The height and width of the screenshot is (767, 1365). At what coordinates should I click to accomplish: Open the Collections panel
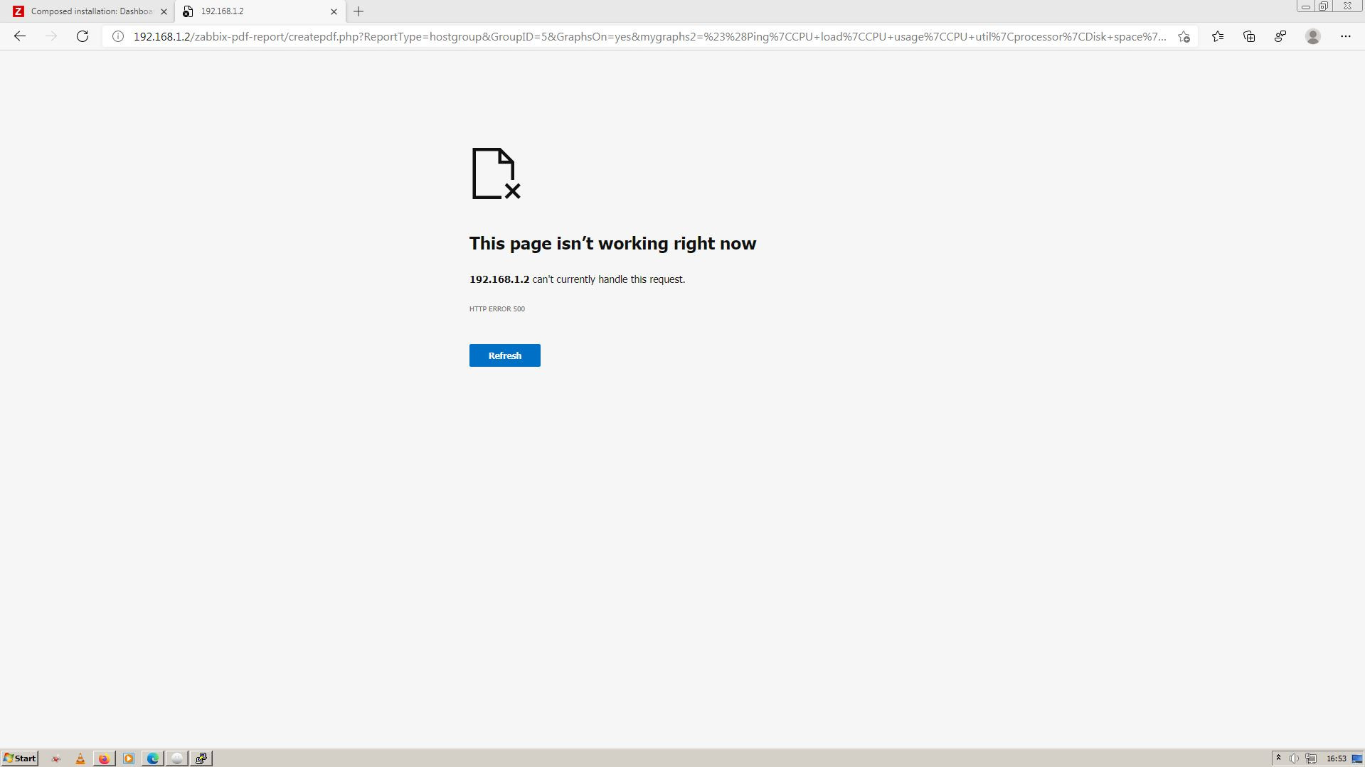point(1249,36)
